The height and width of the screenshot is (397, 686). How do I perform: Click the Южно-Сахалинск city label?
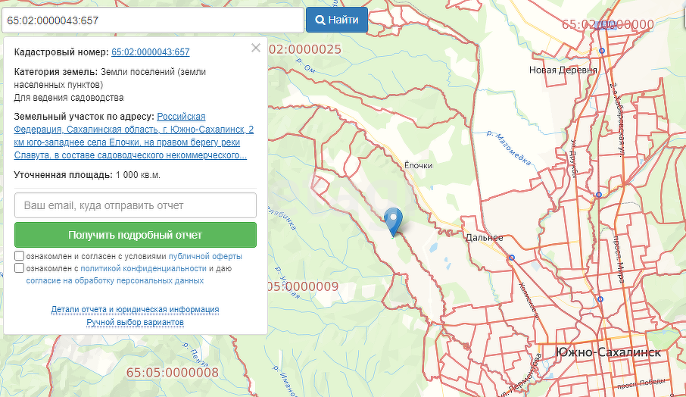[x=608, y=353]
